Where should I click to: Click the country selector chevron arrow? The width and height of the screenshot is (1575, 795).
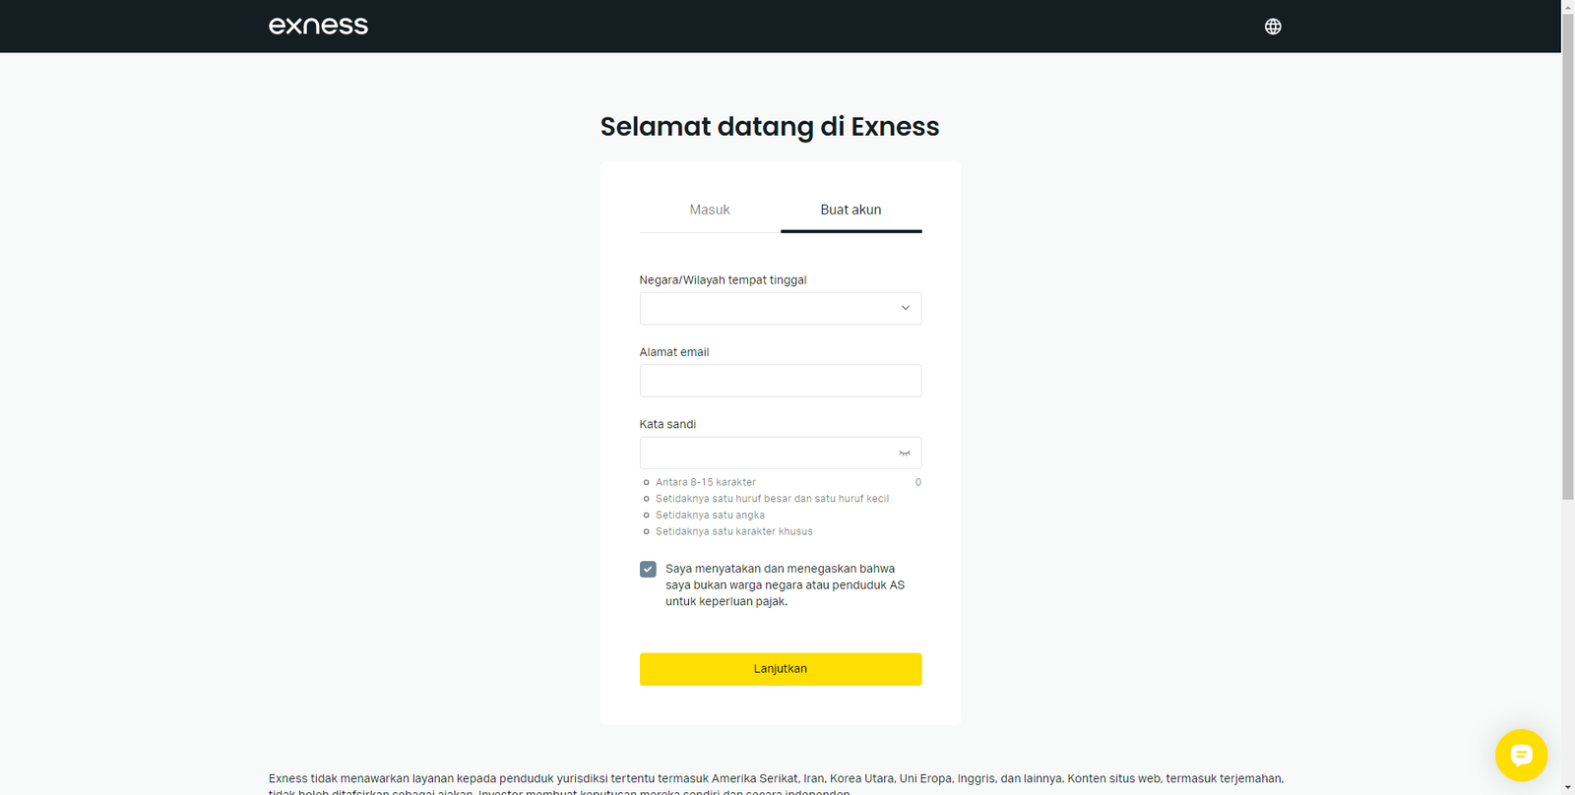904,308
